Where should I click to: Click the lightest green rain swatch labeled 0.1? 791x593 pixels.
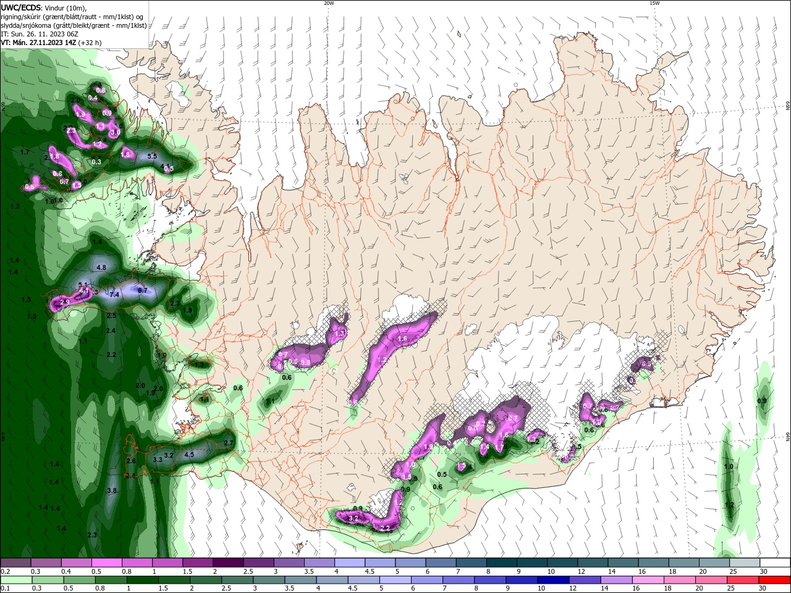click(x=15, y=580)
